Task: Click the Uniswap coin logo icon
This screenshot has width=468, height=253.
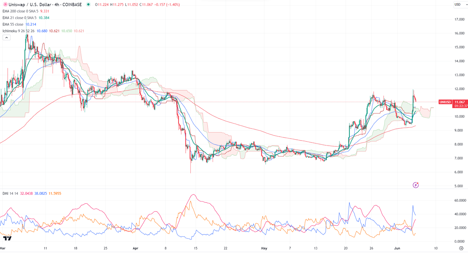Action: pyautogui.click(x=5, y=4)
